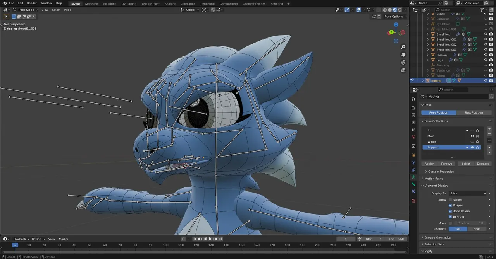
Task: Open the Render properties tab icon
Action: pyautogui.click(x=413, y=107)
